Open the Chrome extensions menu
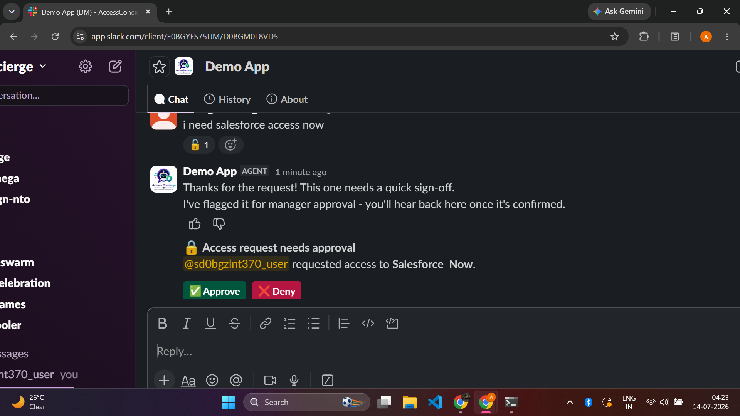This screenshot has width=740, height=416. coord(644,37)
